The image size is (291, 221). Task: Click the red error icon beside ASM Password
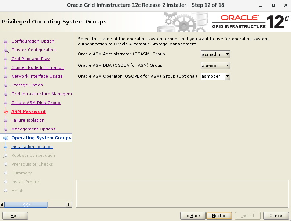(x=6, y=112)
